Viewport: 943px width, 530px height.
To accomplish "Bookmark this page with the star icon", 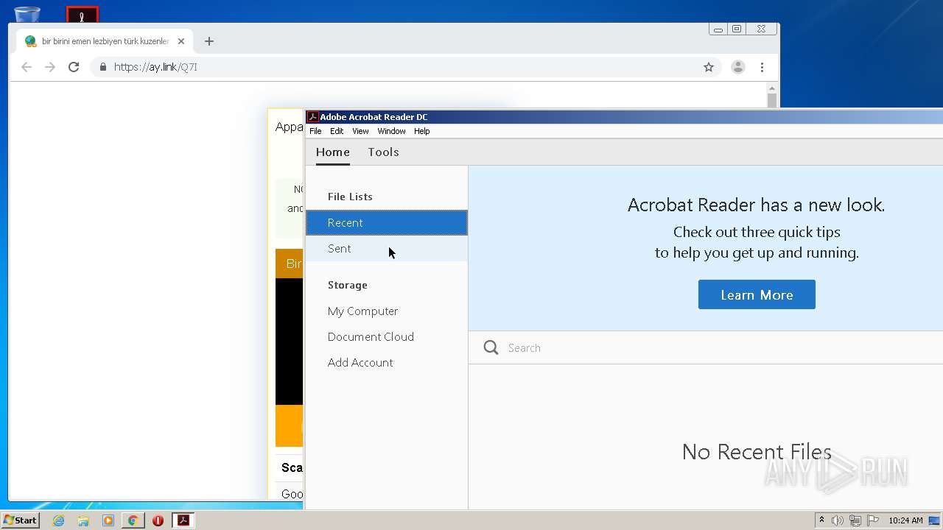I will (x=709, y=67).
